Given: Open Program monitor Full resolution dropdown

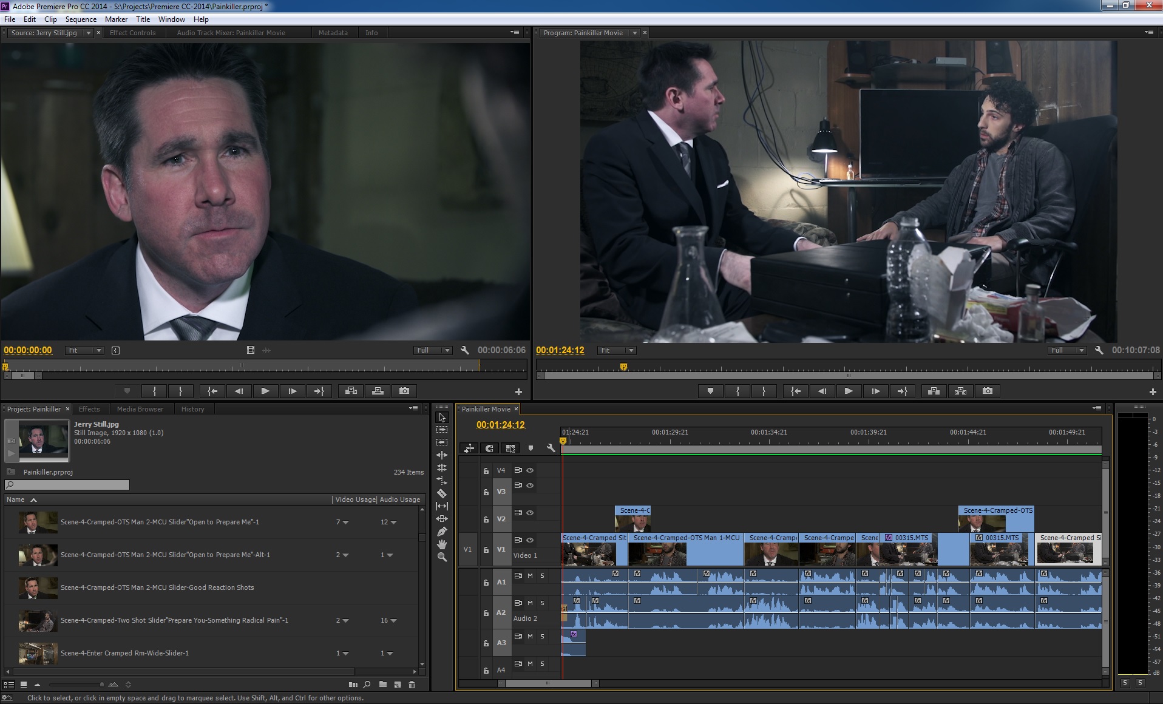Looking at the screenshot, I should (1066, 350).
